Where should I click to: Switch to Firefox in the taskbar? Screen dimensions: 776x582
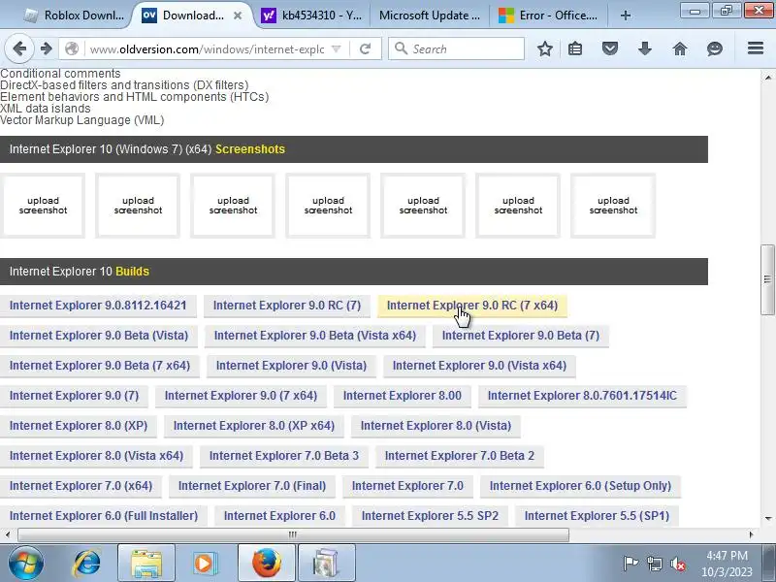[x=267, y=563]
